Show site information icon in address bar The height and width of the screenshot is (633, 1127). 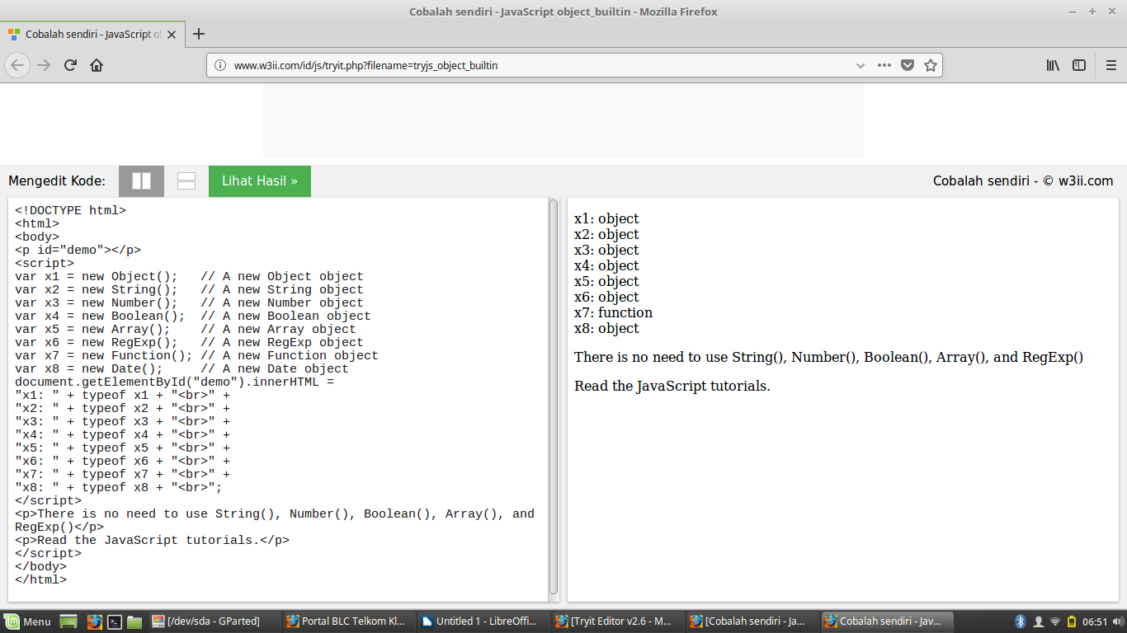(220, 65)
